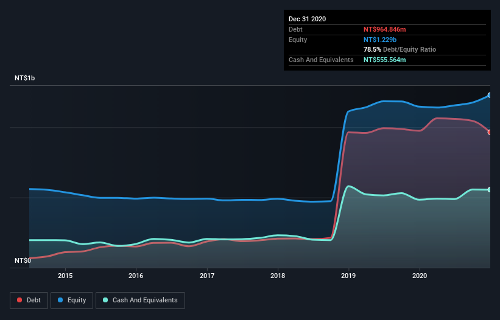The image size is (500, 320).
Task: Click the blue Equity endpoint marker
Action: [x=490, y=95]
